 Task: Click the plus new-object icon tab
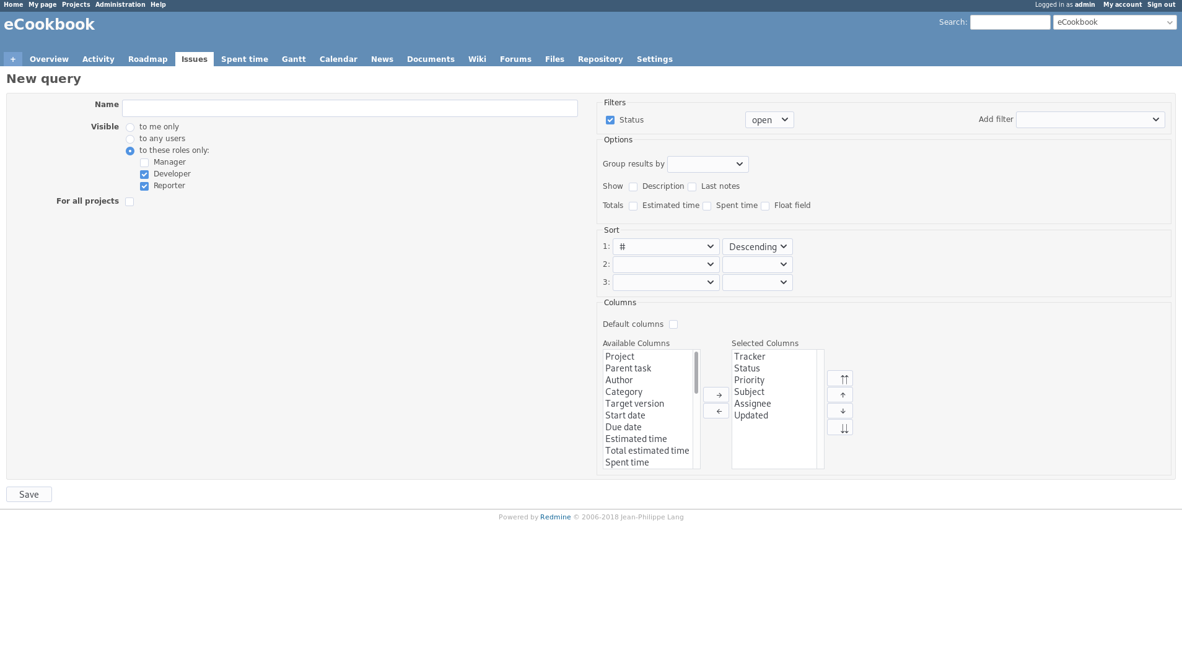point(12,59)
